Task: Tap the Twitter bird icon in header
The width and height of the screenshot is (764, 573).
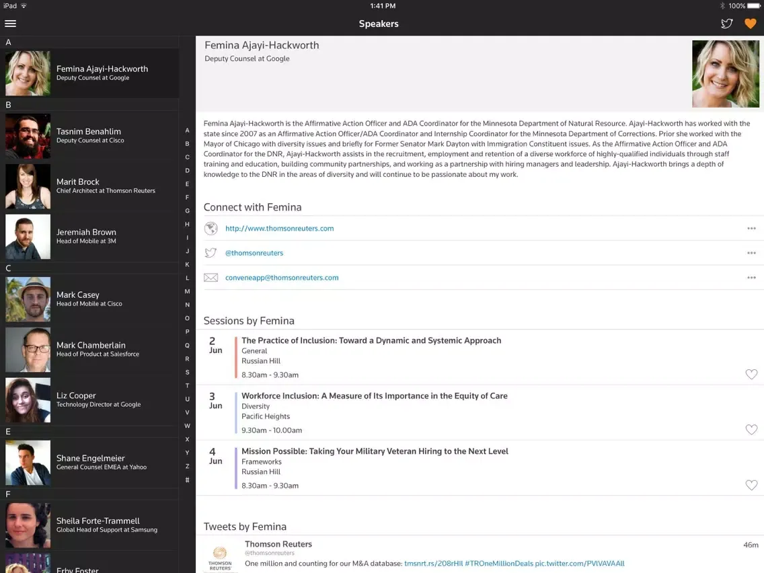Action: [726, 24]
